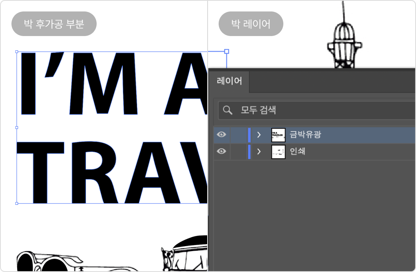Select the layer named 금박유광

305,135
